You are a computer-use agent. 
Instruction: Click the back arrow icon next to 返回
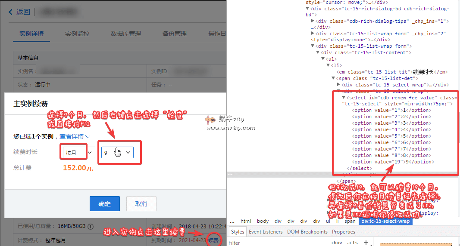point(11,12)
